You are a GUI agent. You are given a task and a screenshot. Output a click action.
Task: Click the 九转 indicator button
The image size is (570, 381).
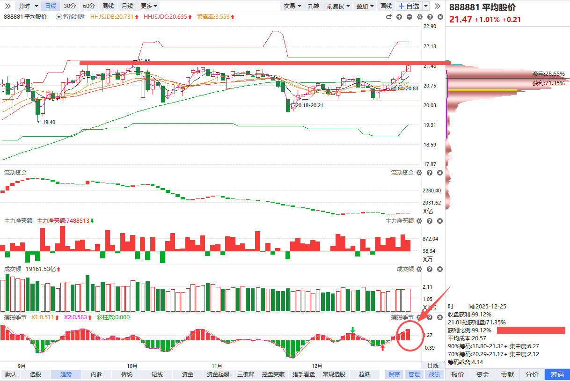click(314, 6)
